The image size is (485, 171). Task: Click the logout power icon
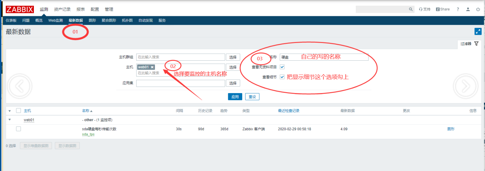(478, 9)
